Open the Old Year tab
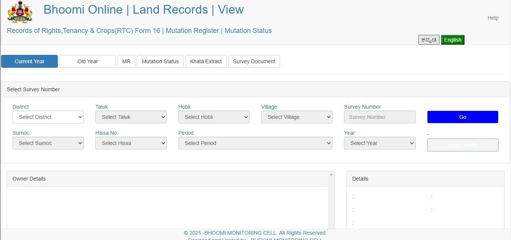 (x=88, y=61)
